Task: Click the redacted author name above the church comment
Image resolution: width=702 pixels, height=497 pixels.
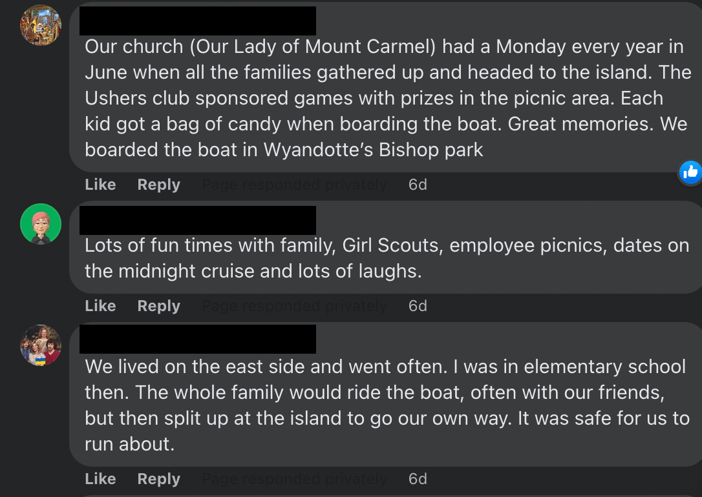Action: pos(197,21)
